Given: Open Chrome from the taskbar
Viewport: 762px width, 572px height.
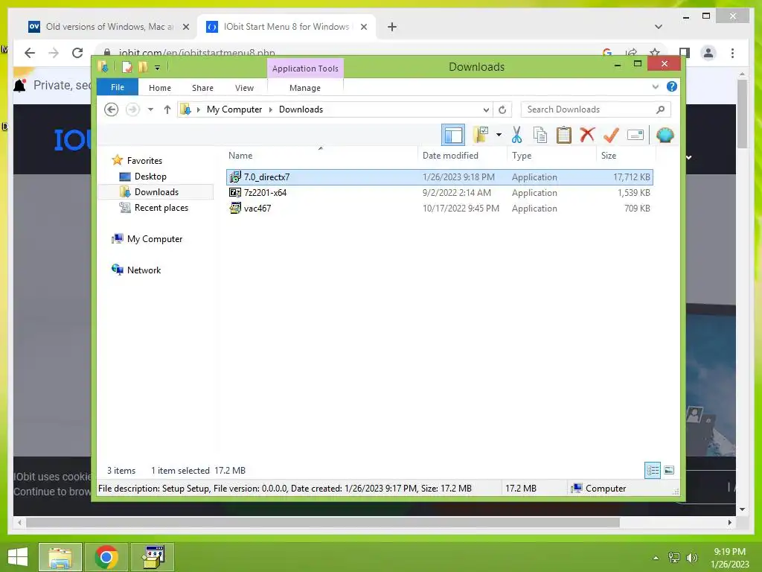Looking at the screenshot, I should point(106,557).
